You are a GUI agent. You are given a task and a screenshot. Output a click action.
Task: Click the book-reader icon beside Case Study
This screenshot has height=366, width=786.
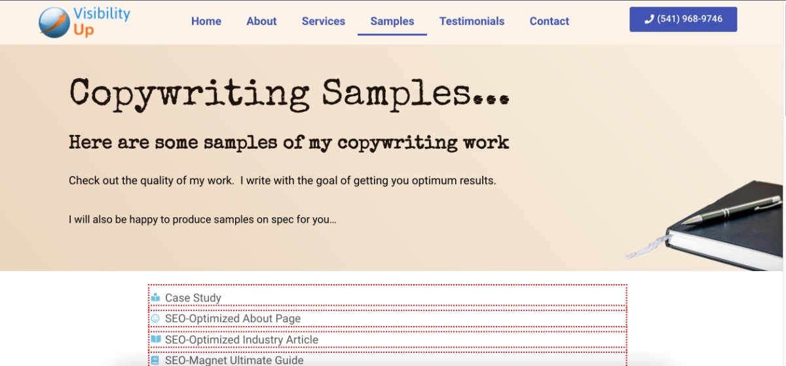tap(155, 298)
